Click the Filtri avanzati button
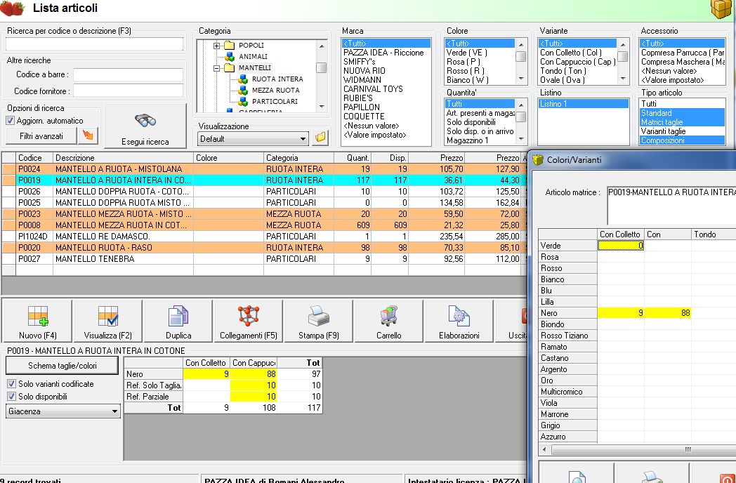 (x=41, y=135)
